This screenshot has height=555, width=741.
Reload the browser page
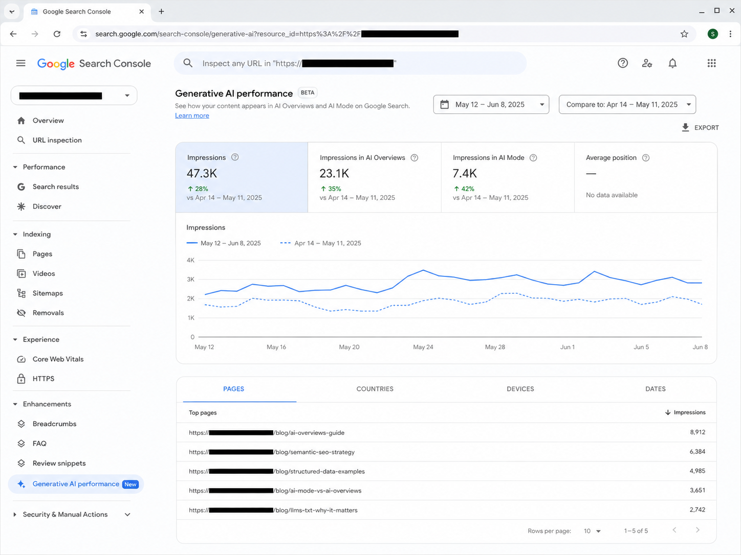click(x=57, y=34)
